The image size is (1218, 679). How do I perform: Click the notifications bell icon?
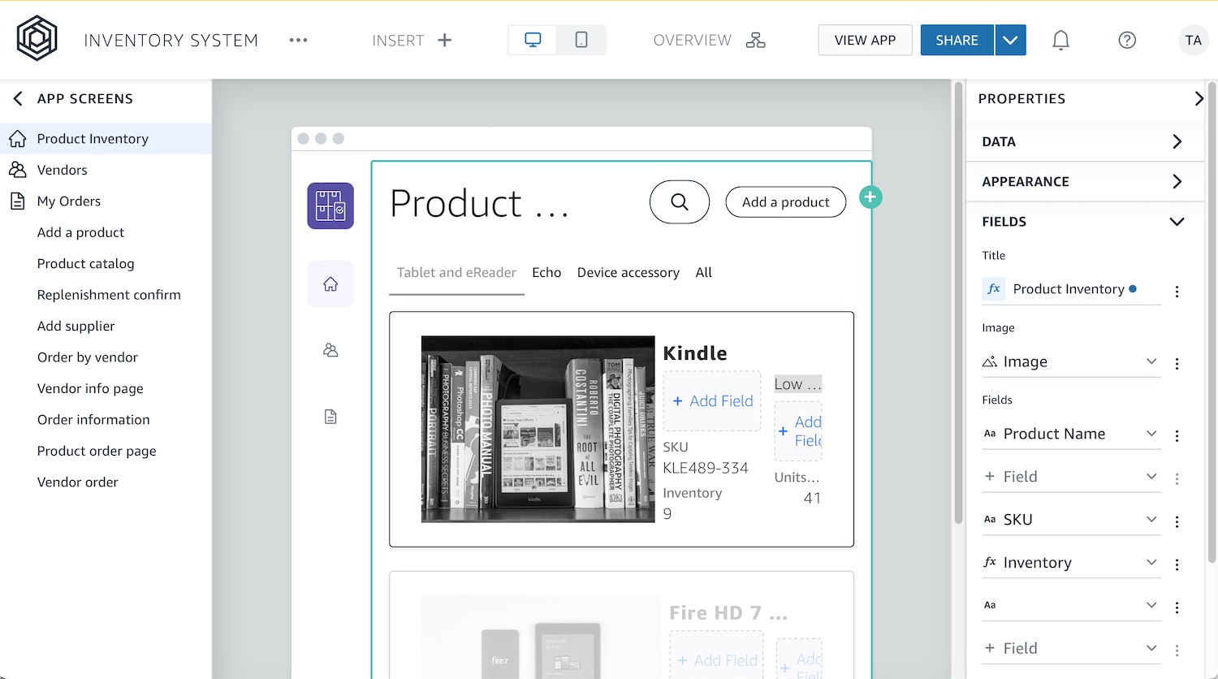1060,41
